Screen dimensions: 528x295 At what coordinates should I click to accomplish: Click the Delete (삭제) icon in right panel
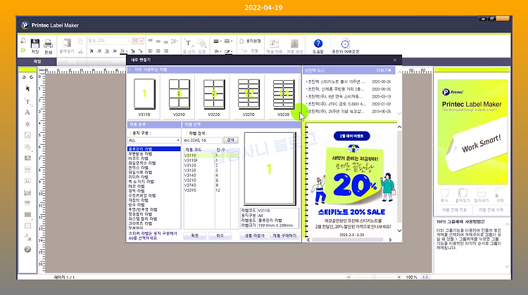[x=500, y=195]
